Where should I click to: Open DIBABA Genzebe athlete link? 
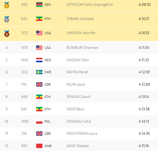coord(80,19)
